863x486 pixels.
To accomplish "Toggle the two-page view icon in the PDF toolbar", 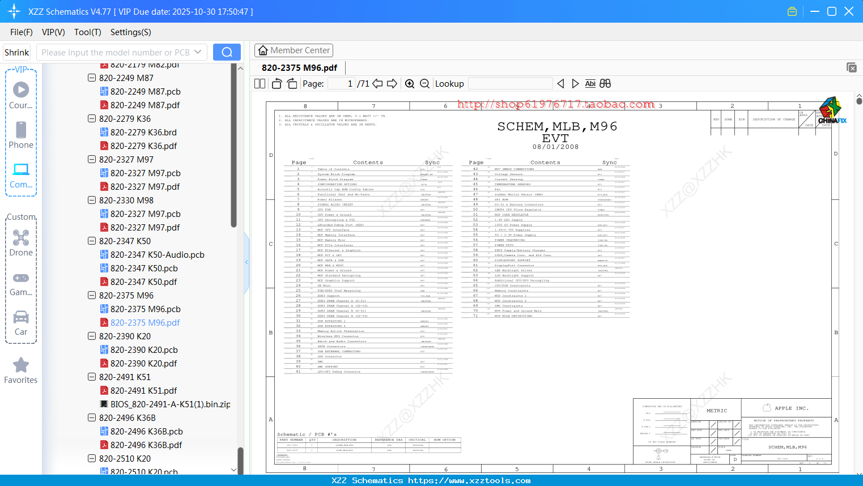I will click(x=260, y=84).
